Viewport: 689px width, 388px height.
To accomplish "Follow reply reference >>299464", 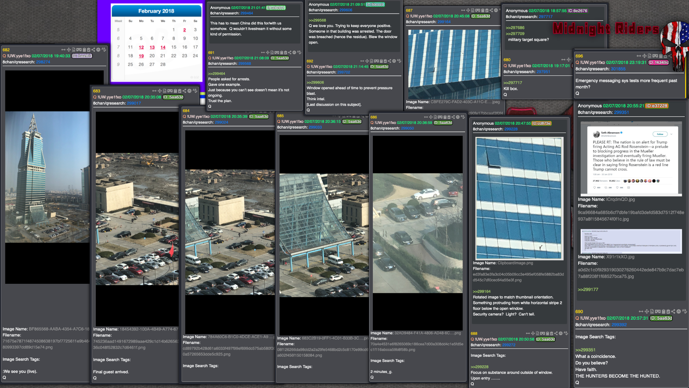I will (216, 74).
